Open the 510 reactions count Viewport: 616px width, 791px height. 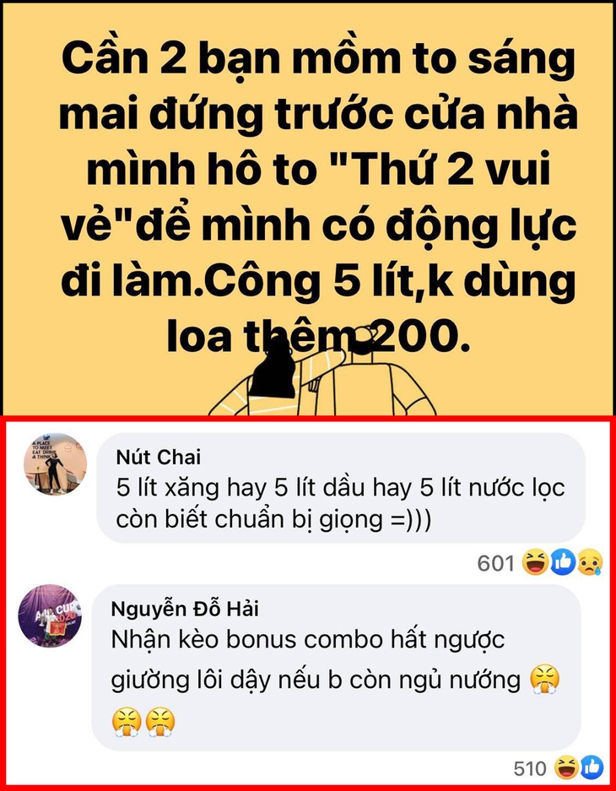530,769
